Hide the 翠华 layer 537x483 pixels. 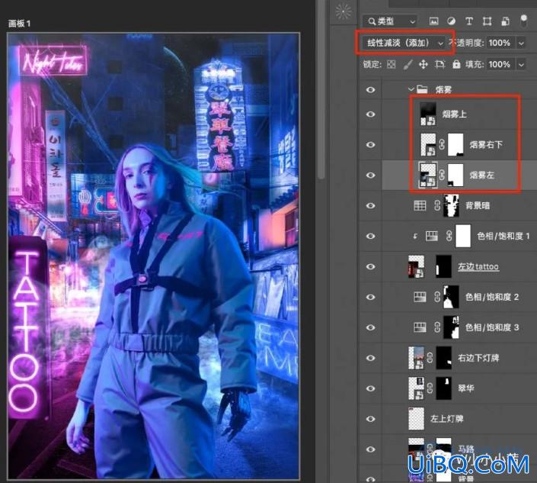[x=370, y=388]
